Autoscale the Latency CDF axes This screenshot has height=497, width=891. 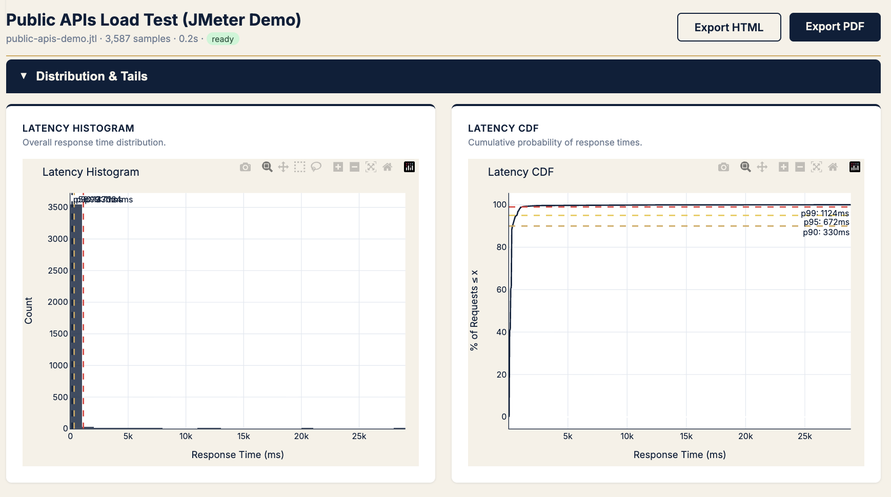coord(816,167)
